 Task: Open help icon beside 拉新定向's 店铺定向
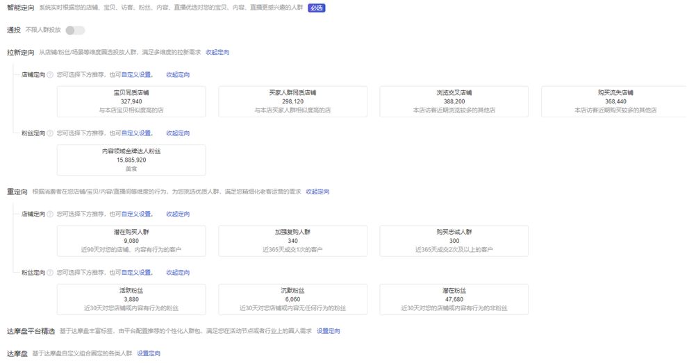coord(50,75)
